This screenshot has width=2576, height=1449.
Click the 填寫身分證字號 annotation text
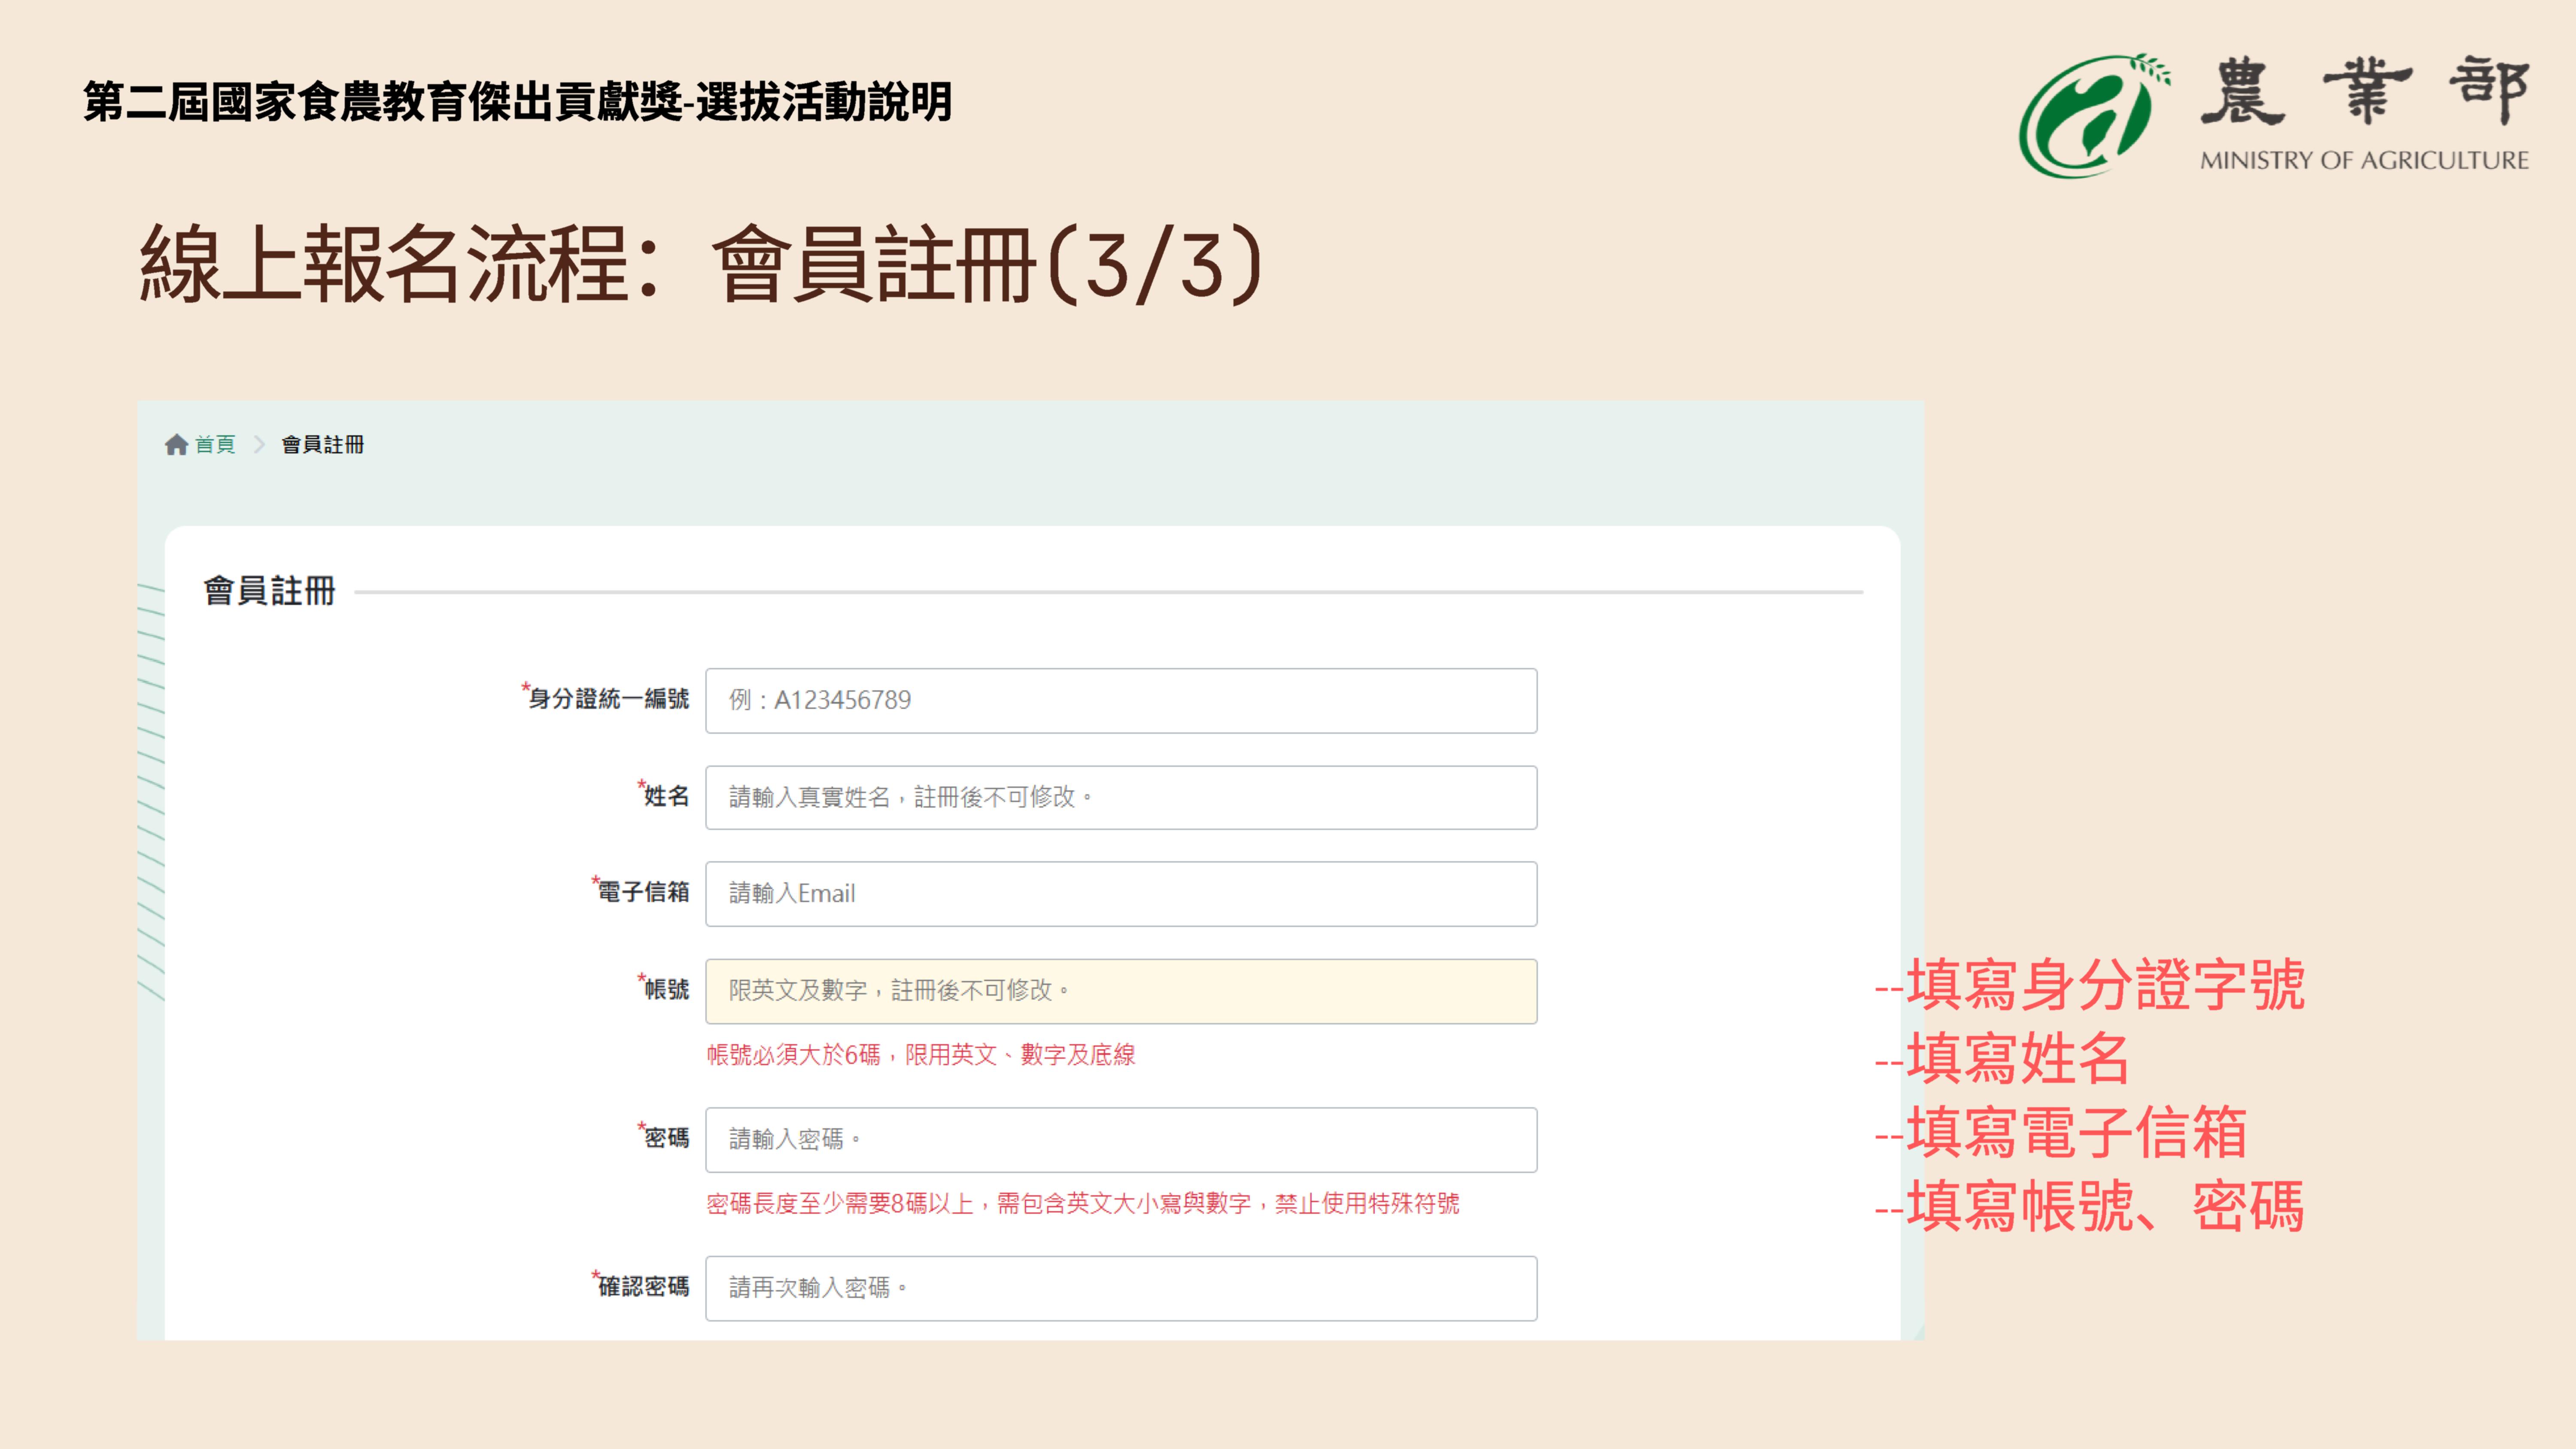(x=2090, y=985)
